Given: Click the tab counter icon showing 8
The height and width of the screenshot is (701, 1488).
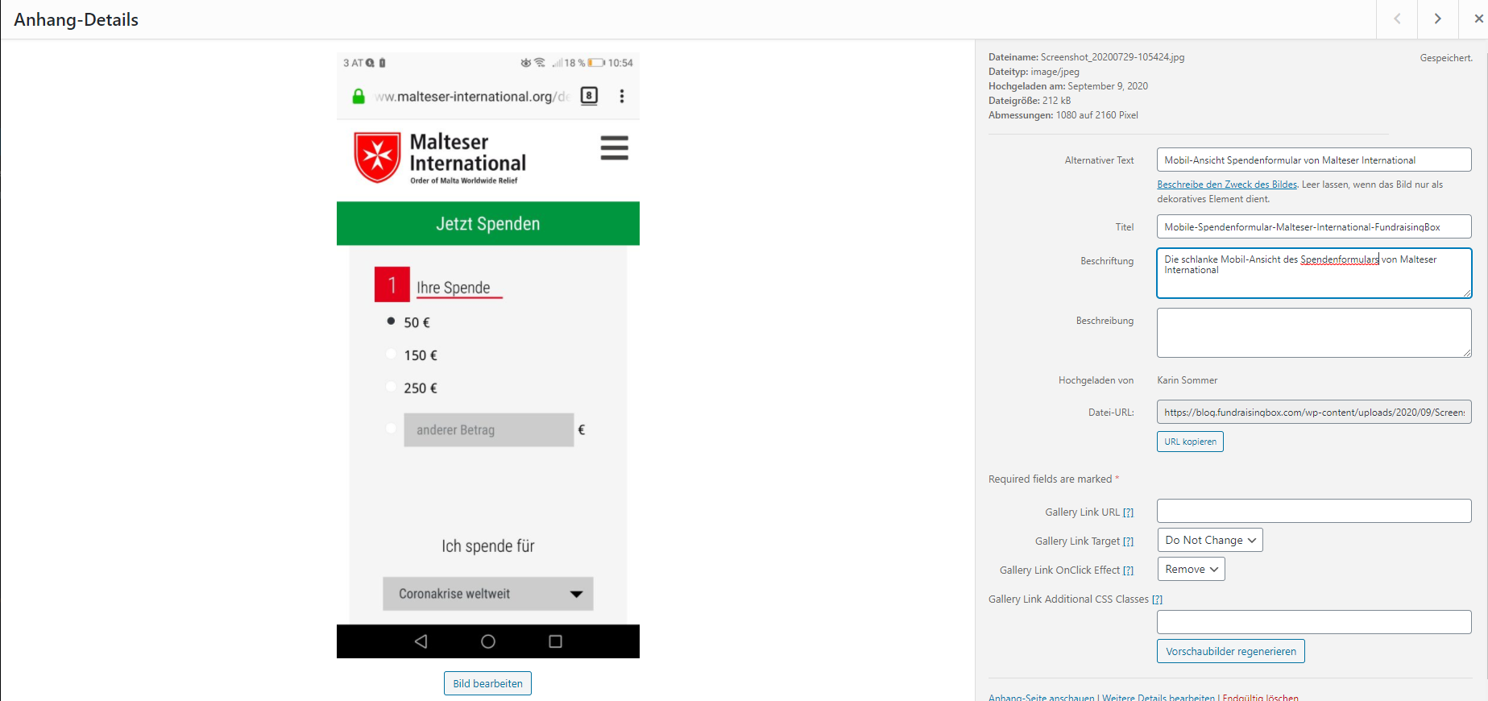Looking at the screenshot, I should (x=589, y=96).
